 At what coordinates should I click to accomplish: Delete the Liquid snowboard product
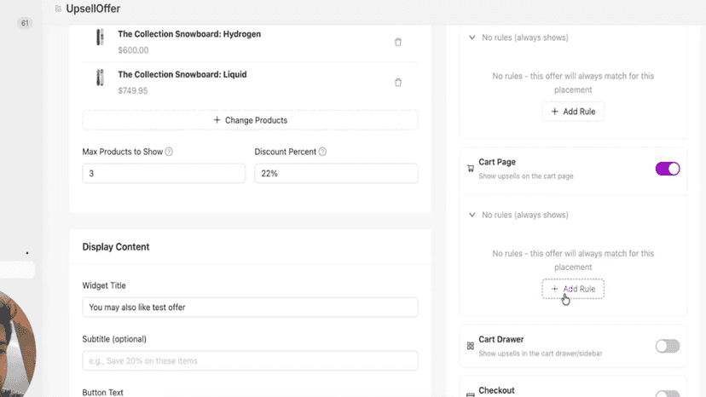coord(398,83)
